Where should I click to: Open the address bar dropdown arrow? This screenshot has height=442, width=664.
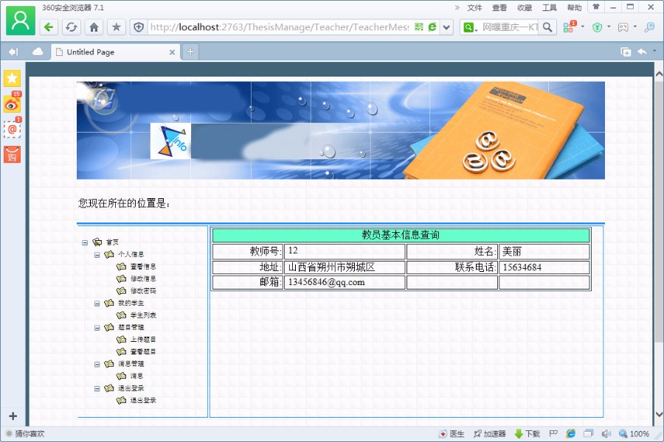pyautogui.click(x=446, y=27)
